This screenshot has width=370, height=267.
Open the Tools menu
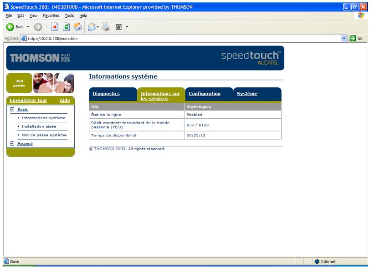(x=69, y=15)
